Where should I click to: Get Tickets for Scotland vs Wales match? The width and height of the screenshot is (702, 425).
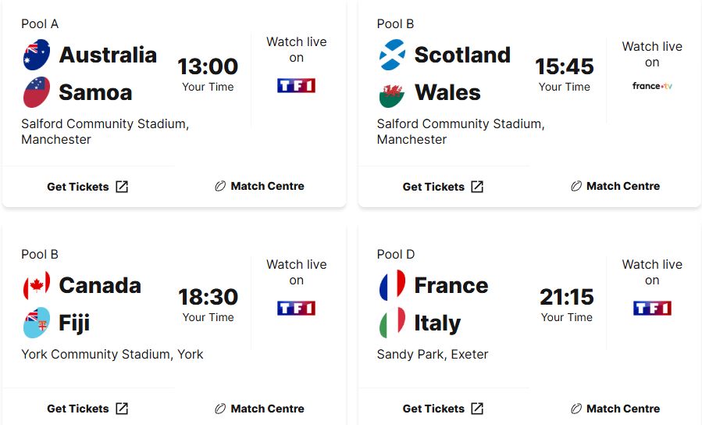click(443, 187)
